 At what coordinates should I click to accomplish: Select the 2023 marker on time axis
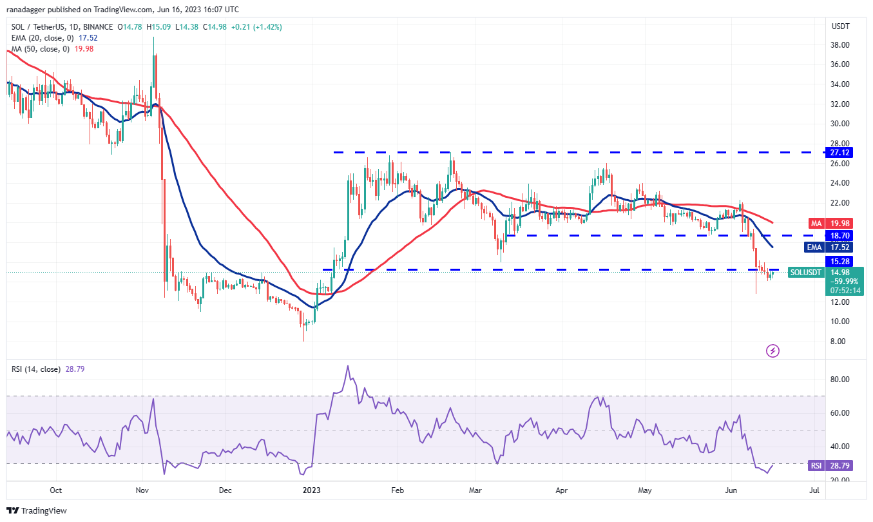(312, 490)
